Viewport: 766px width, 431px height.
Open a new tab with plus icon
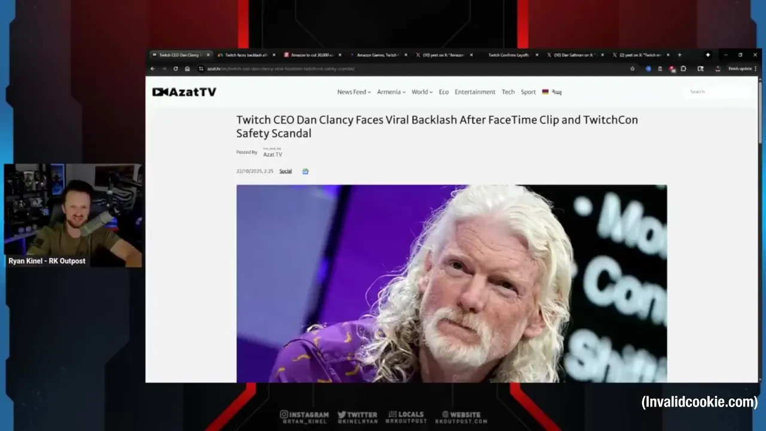pyautogui.click(x=679, y=55)
